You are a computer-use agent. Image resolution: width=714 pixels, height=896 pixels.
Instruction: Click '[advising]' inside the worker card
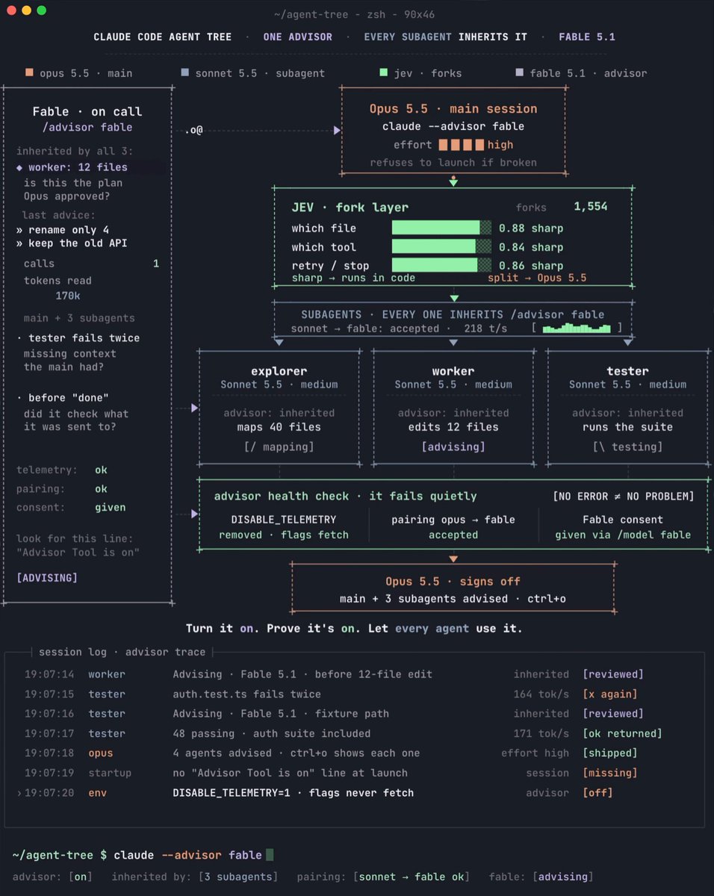[453, 447]
